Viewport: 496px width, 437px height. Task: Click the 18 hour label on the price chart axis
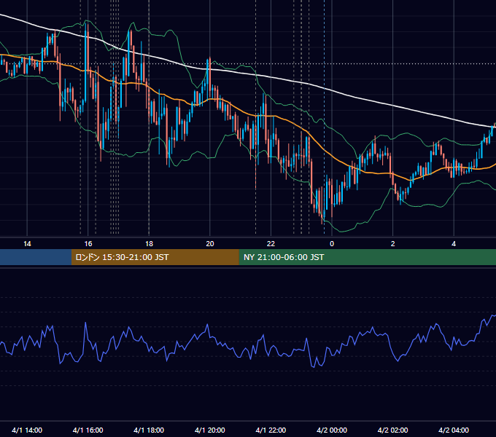pyautogui.click(x=149, y=244)
